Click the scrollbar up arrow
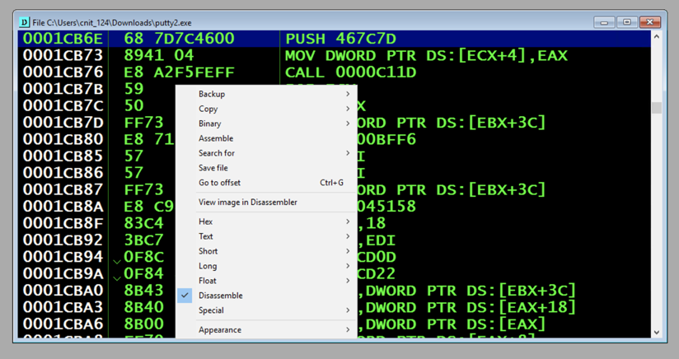Image resolution: width=679 pixels, height=359 pixels. pyautogui.click(x=657, y=37)
